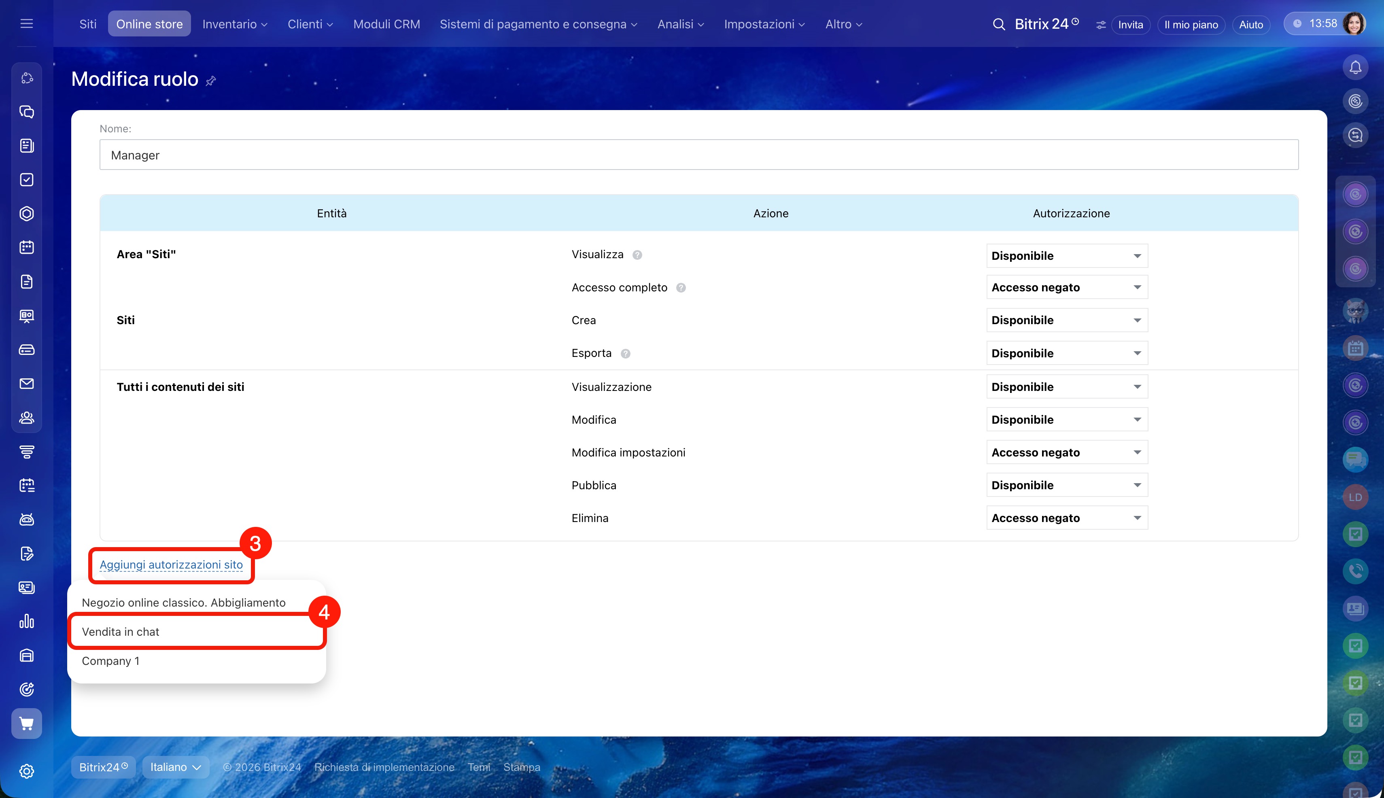Switch to the Moduli CRM tab
The image size is (1384, 798).
point(386,24)
